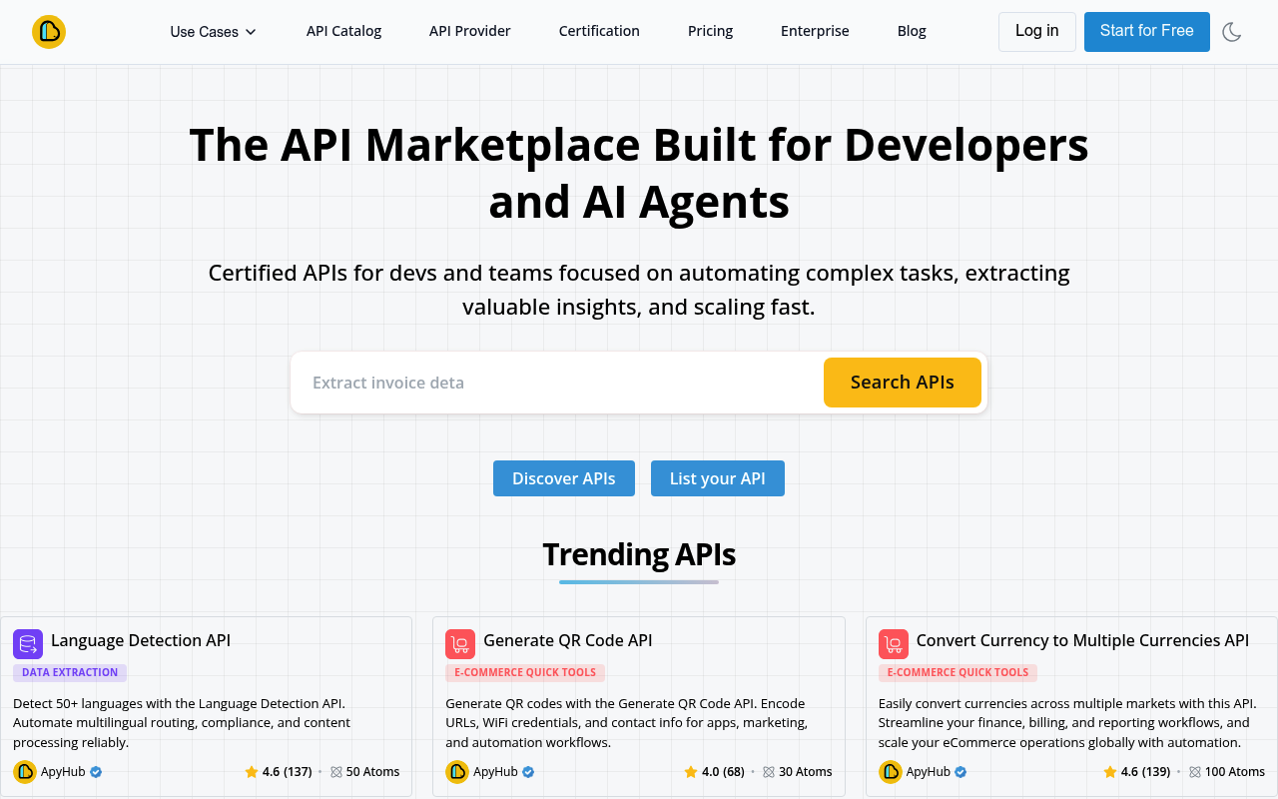Click the Generate QR Code cart icon
Viewport: 1278px width, 799px height.
click(460, 644)
